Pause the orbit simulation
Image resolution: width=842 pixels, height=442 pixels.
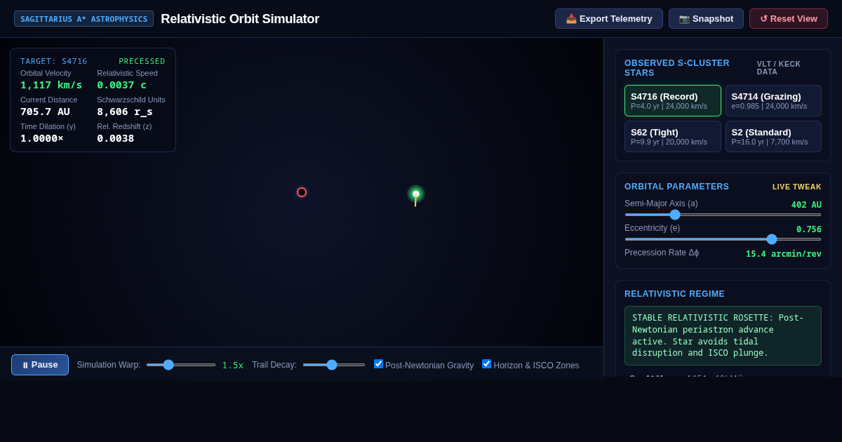(x=40, y=365)
